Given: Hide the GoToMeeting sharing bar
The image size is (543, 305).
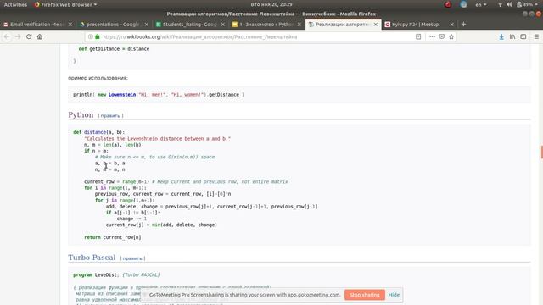Looking at the screenshot, I should click(x=394, y=295).
